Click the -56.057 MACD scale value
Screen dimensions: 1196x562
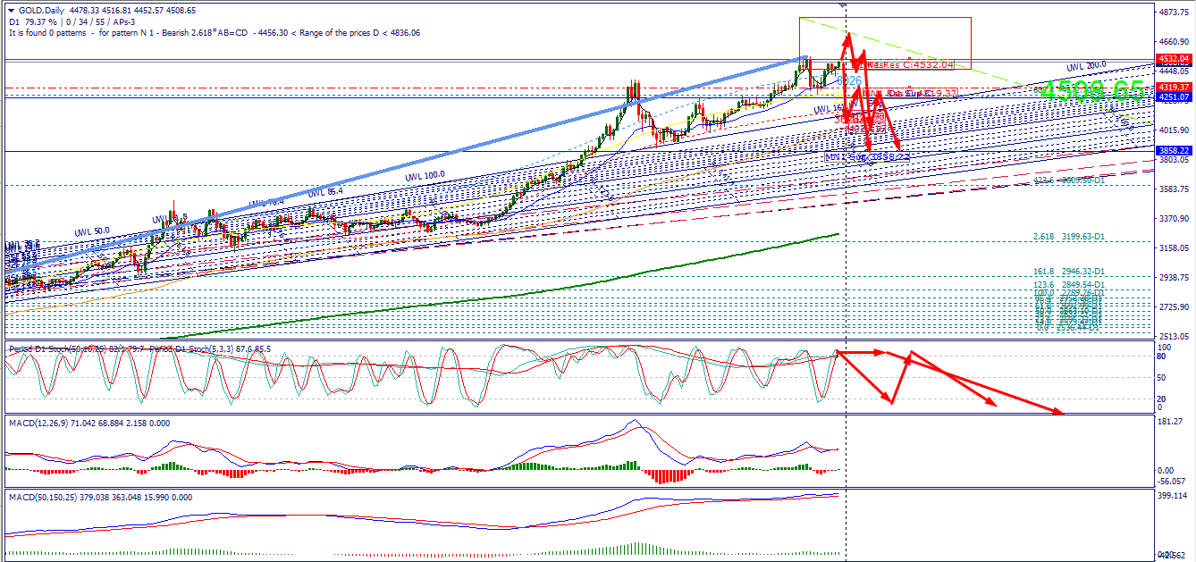pos(1172,480)
